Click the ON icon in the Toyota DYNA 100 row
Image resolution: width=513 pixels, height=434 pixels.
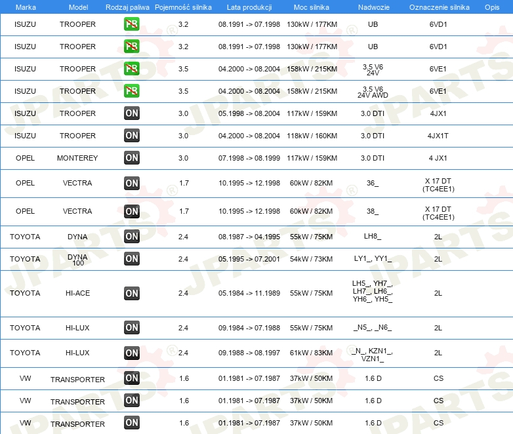point(132,259)
